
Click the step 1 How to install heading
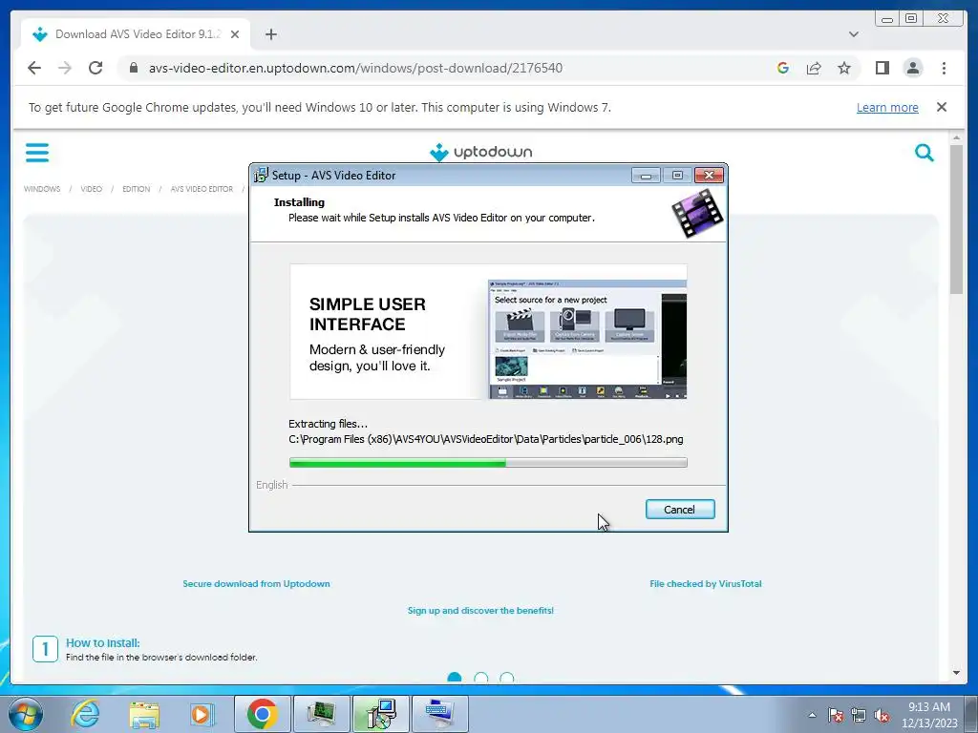tap(103, 642)
